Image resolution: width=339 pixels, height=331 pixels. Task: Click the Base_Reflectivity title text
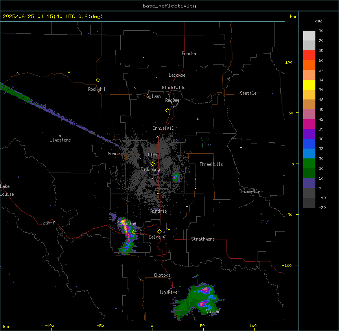pos(169,6)
